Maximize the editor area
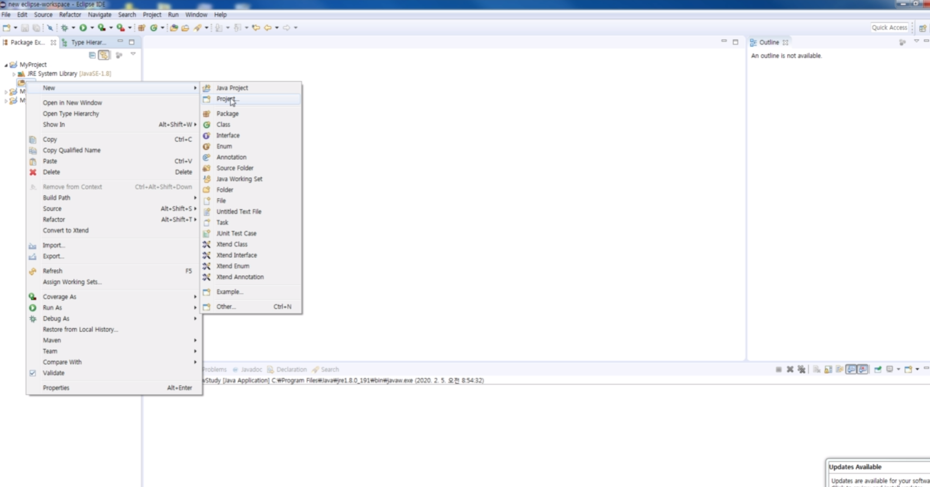This screenshot has height=487, width=930. [736, 42]
